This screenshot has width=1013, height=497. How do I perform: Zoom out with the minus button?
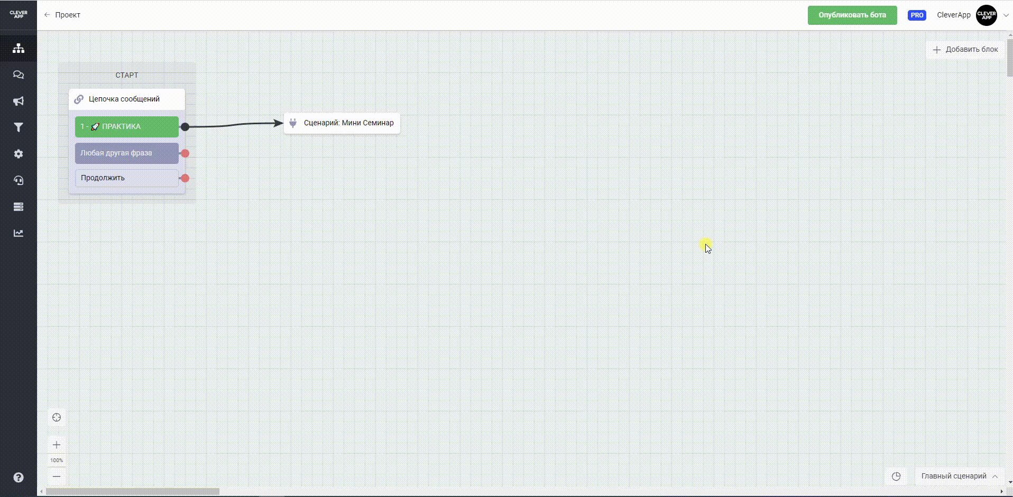pos(57,476)
